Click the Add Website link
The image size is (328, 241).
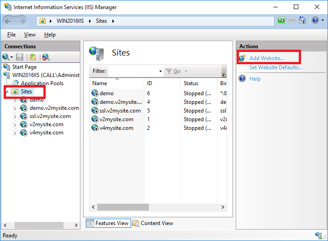tap(267, 58)
